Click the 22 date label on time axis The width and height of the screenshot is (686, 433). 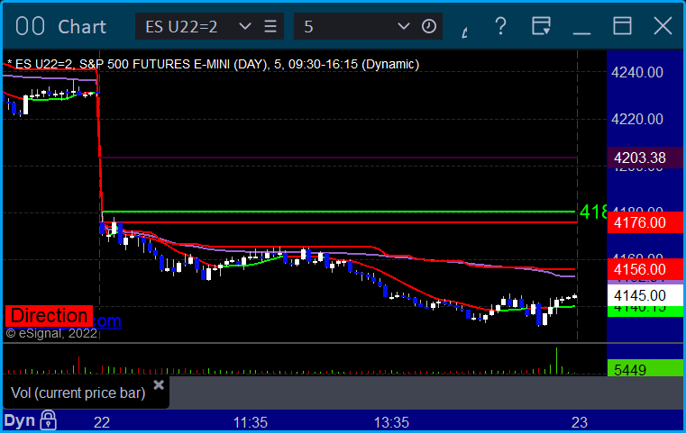pos(102,422)
